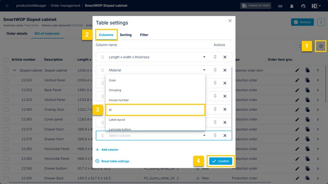Open notifications bell
The image size is (328, 184).
[292, 6]
